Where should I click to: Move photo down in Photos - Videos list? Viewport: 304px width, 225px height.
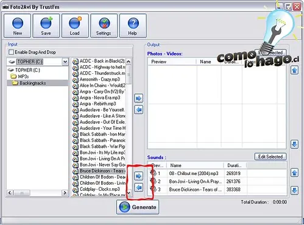tap(294, 145)
